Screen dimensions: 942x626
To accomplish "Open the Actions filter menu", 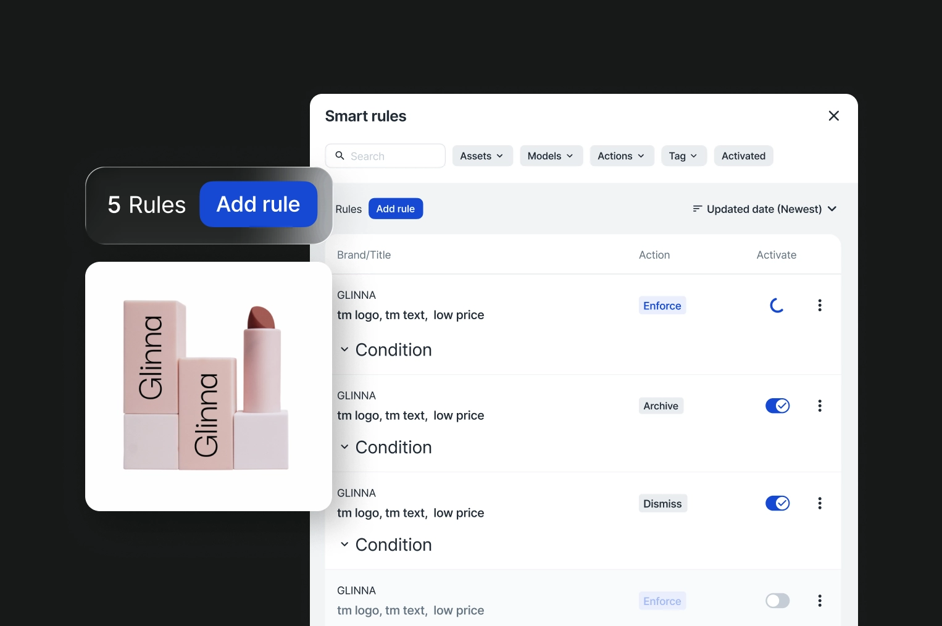I will (622, 156).
